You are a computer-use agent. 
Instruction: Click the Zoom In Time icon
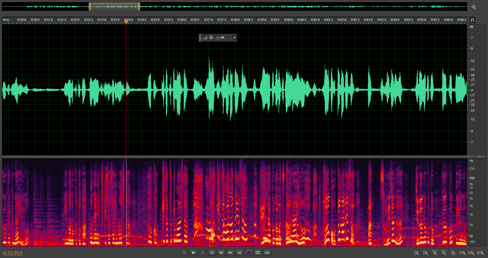click(x=435, y=253)
